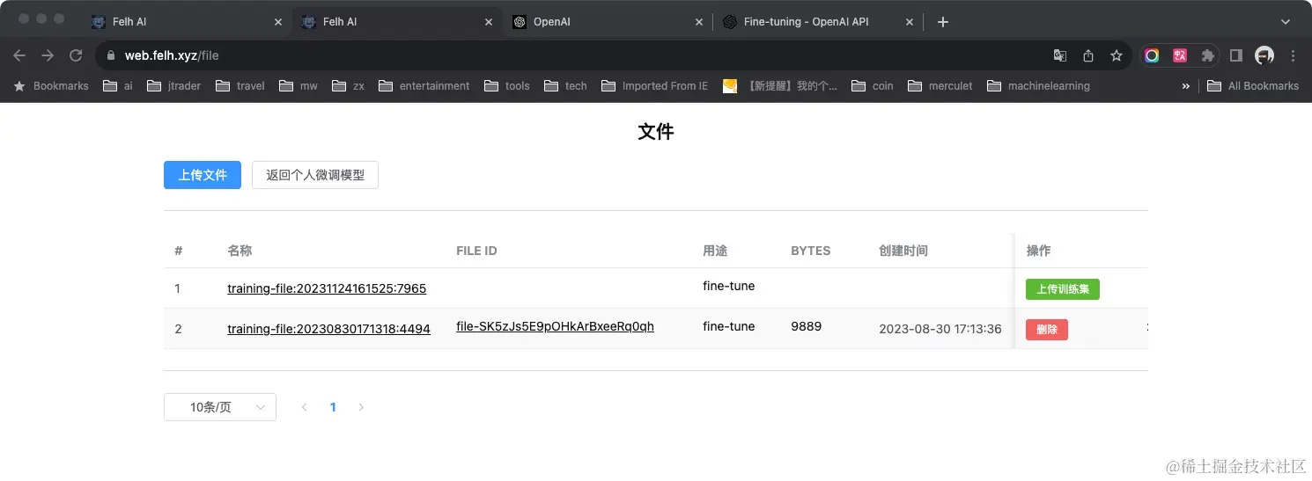Viewport: 1312px width, 481px height.
Task: Close the OpenAI tab
Action: 699,22
